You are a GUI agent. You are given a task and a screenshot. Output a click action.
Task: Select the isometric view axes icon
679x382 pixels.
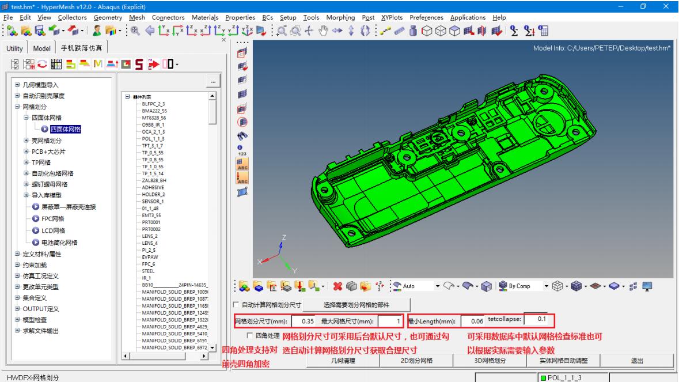(x=247, y=31)
